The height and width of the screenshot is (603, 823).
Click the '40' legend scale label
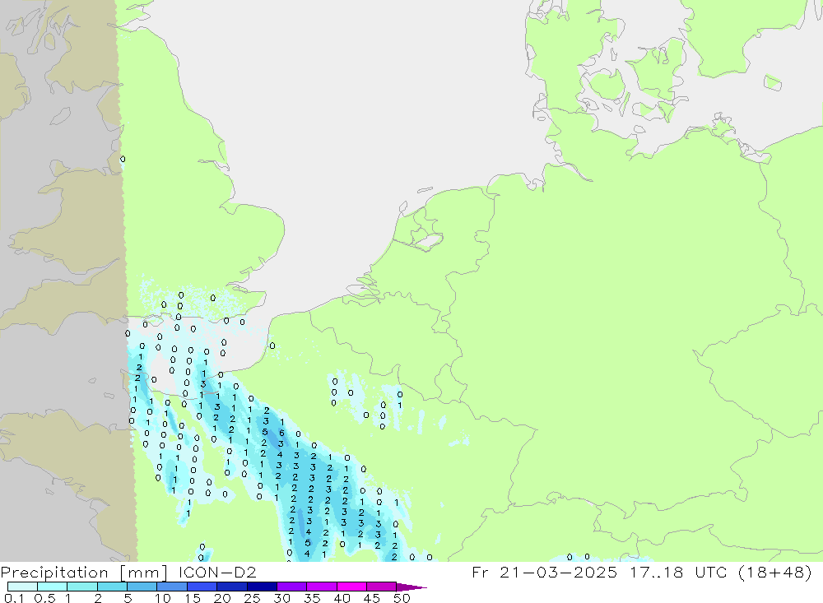pyautogui.click(x=342, y=598)
